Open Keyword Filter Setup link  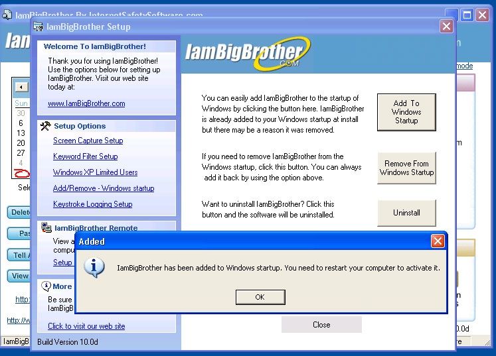(86, 156)
